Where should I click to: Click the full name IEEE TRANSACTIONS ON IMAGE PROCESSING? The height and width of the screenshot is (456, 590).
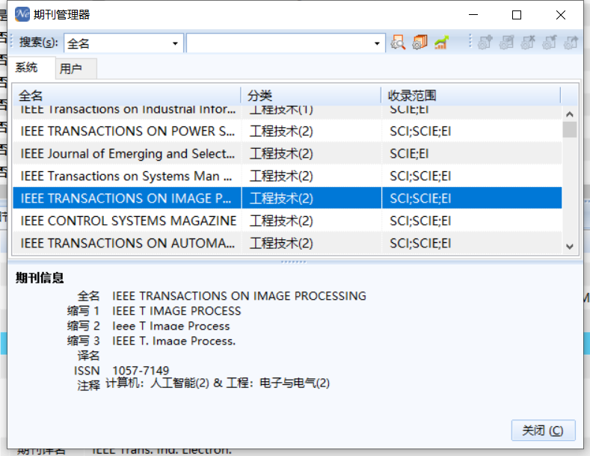(x=239, y=296)
